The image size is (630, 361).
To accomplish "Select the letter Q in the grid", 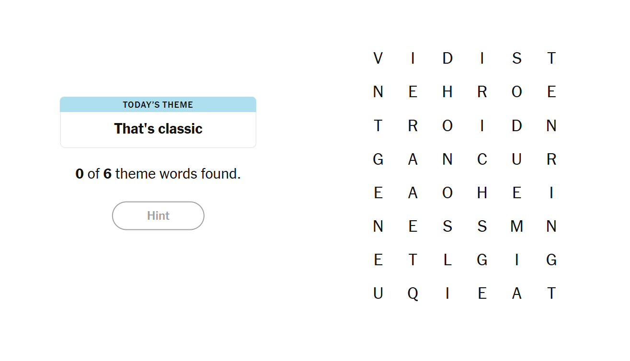I will click(x=412, y=293).
